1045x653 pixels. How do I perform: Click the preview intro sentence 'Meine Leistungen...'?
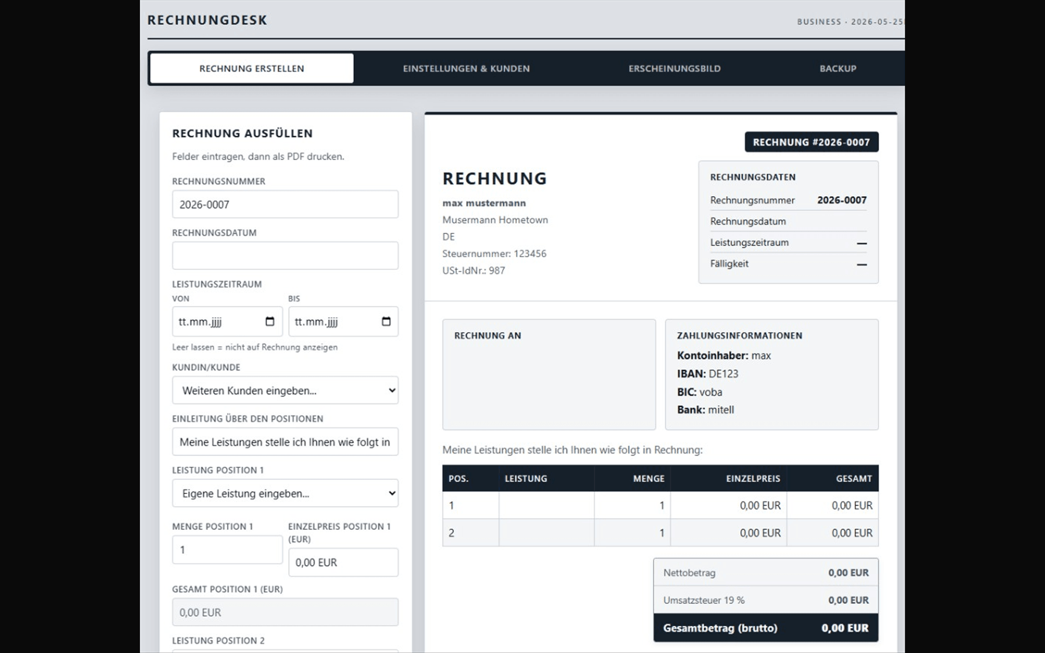click(x=572, y=450)
